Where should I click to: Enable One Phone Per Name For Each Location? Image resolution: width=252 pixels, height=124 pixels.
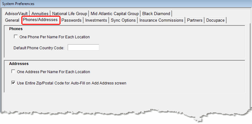pyautogui.click(x=16, y=37)
